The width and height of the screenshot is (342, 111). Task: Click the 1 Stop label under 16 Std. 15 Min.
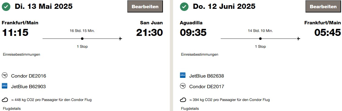[82, 47]
